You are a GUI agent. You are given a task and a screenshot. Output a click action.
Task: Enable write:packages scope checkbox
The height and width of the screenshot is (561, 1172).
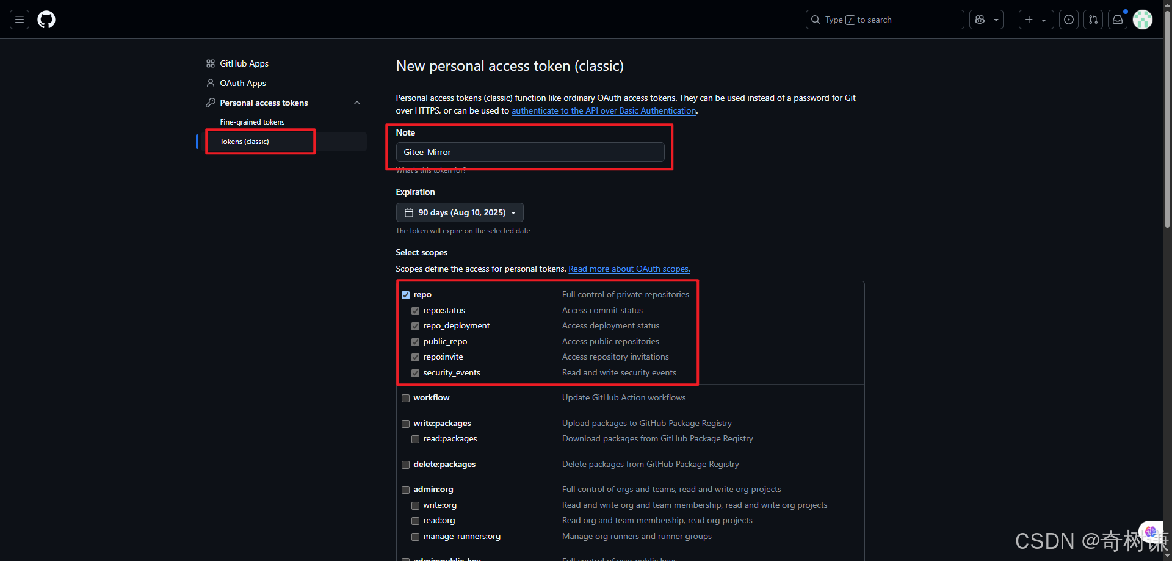405,424
